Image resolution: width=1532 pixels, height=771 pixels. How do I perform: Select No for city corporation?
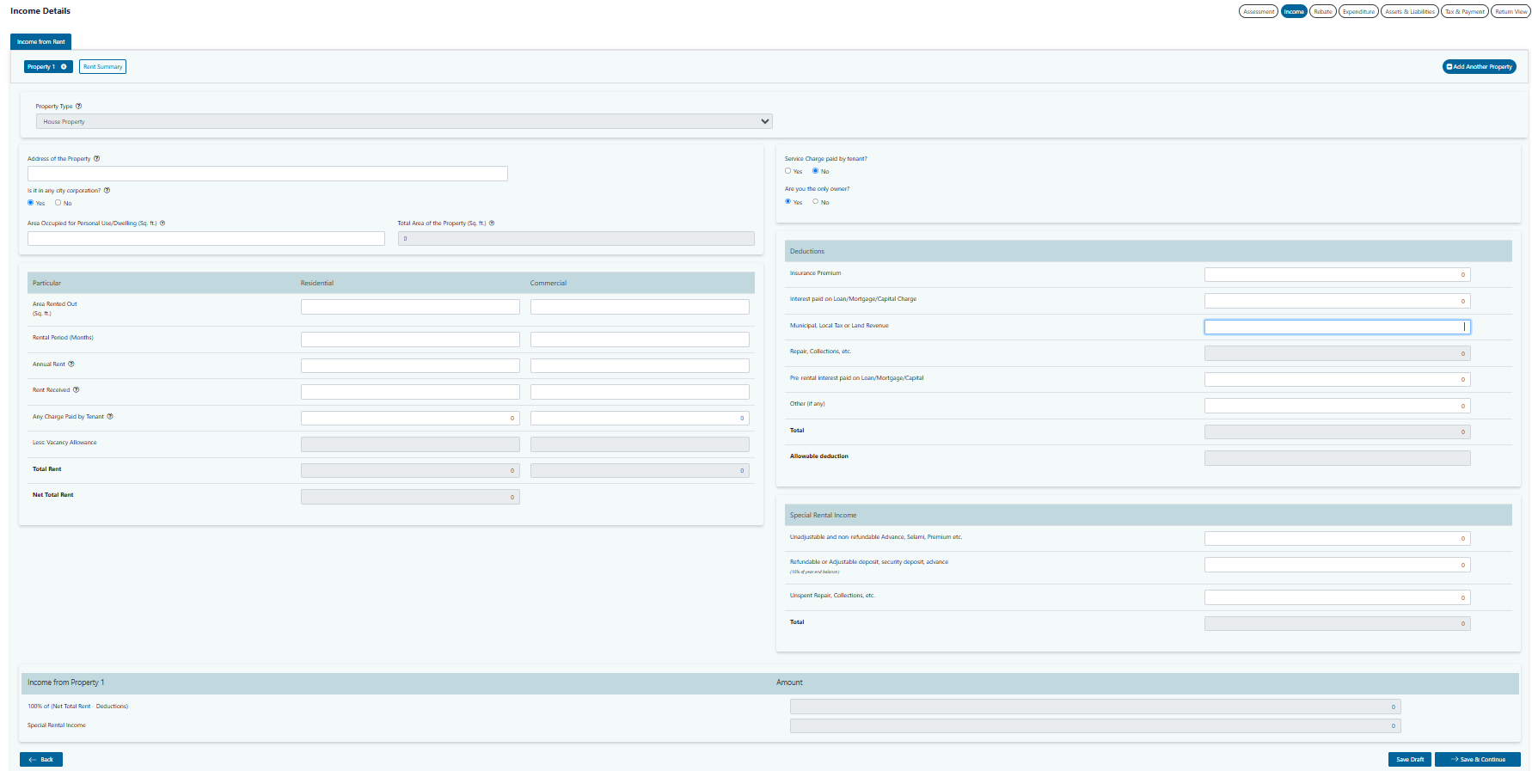pos(58,203)
